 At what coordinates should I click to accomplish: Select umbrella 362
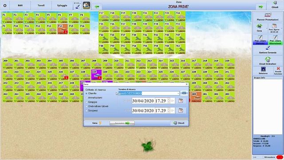coord(229,86)
